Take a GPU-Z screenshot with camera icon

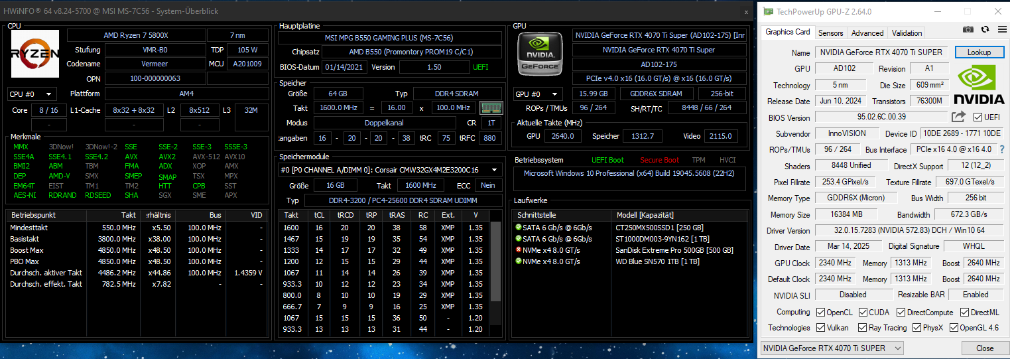coord(968,30)
